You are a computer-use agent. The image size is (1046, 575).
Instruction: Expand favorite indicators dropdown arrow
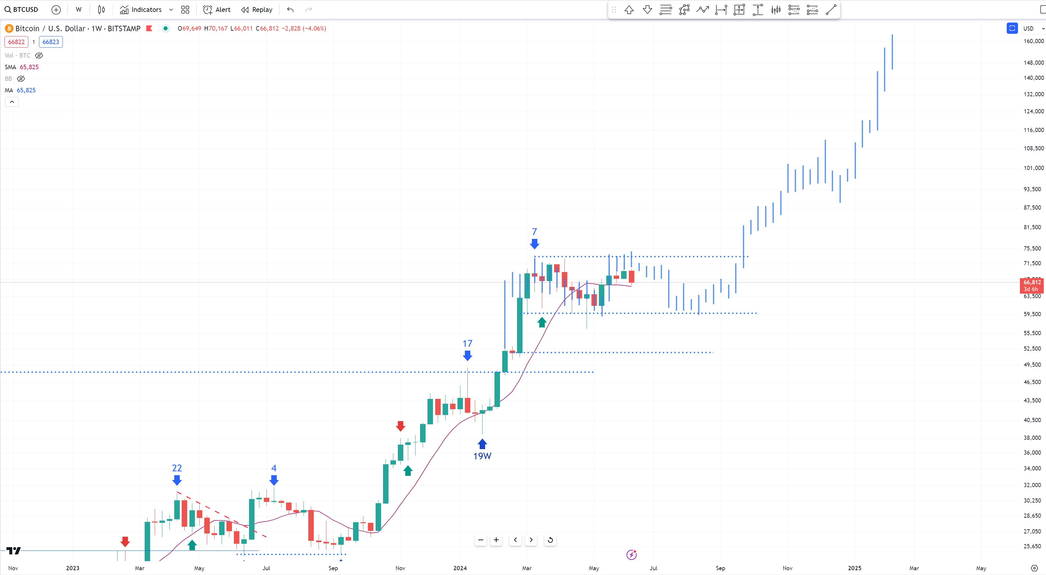[x=171, y=10]
